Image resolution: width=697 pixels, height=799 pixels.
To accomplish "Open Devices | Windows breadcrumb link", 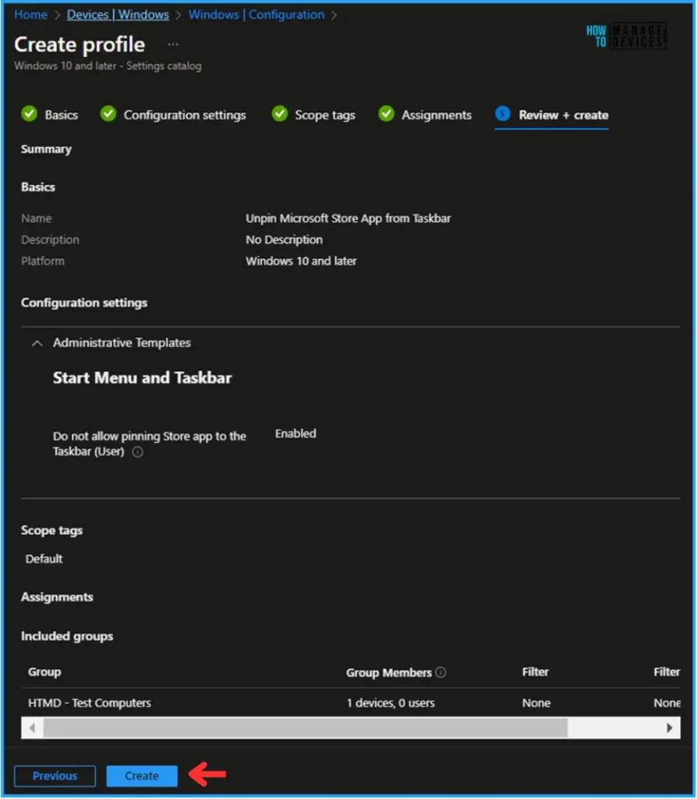I will click(x=118, y=15).
